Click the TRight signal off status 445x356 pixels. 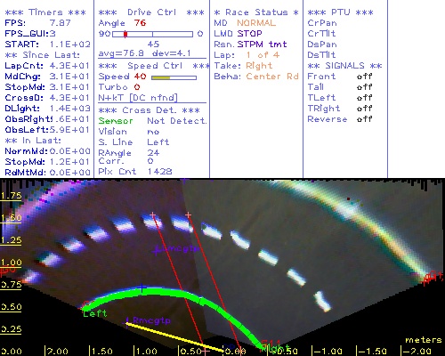(x=364, y=109)
